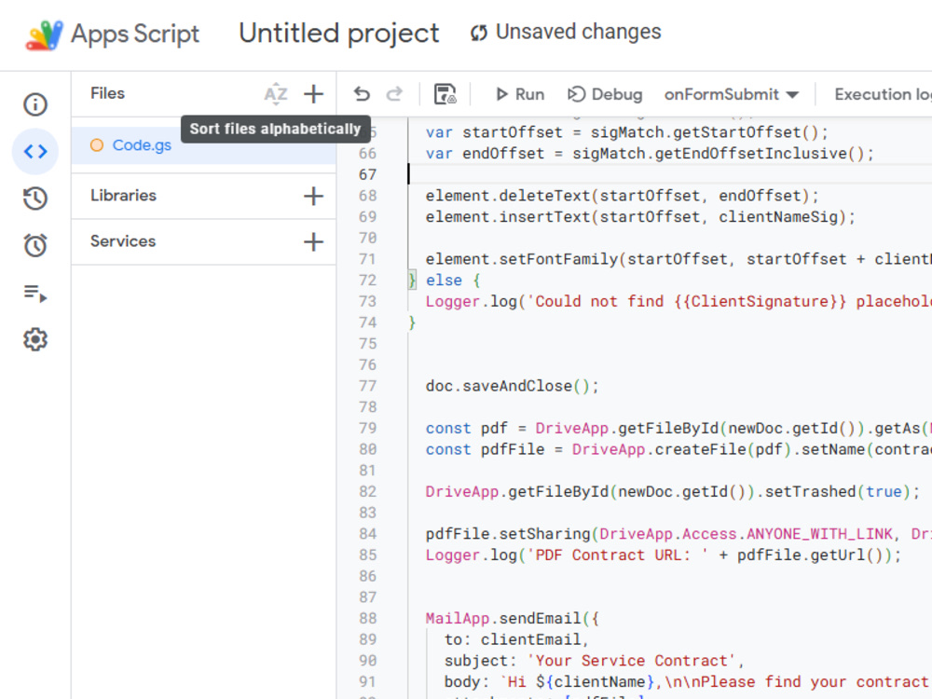Open the onFormSubmit function dropdown
The height and width of the screenshot is (699, 932).
click(x=731, y=94)
